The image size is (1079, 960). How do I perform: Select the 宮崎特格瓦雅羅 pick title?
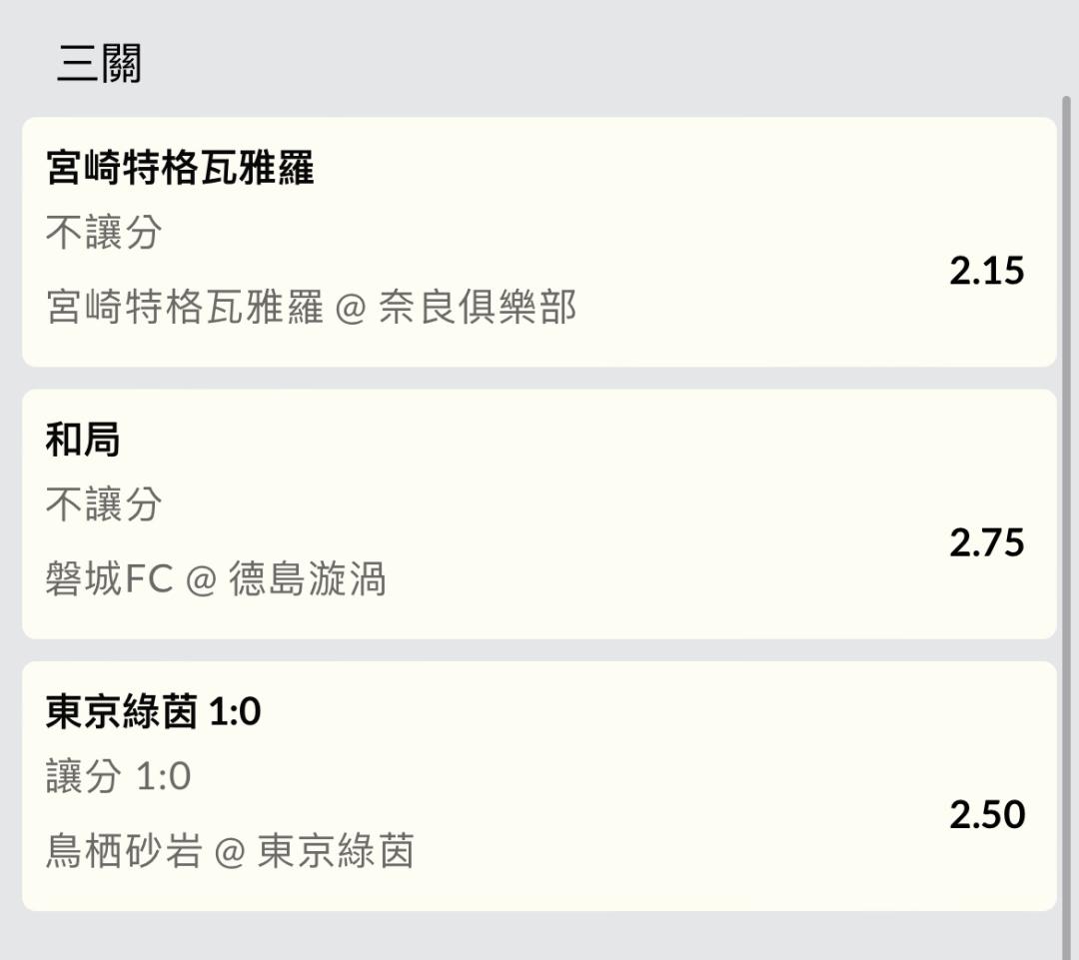click(180, 167)
